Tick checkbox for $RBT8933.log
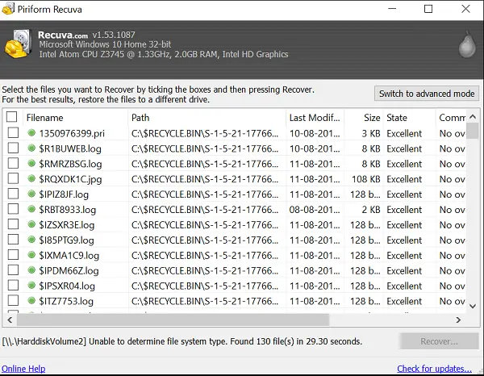This screenshot has width=484, height=376. click(13, 209)
